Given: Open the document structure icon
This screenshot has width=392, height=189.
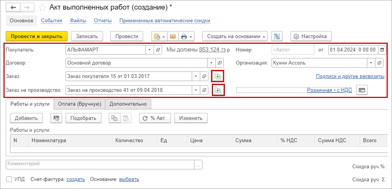Looking at the screenshot, I should coord(277,36).
